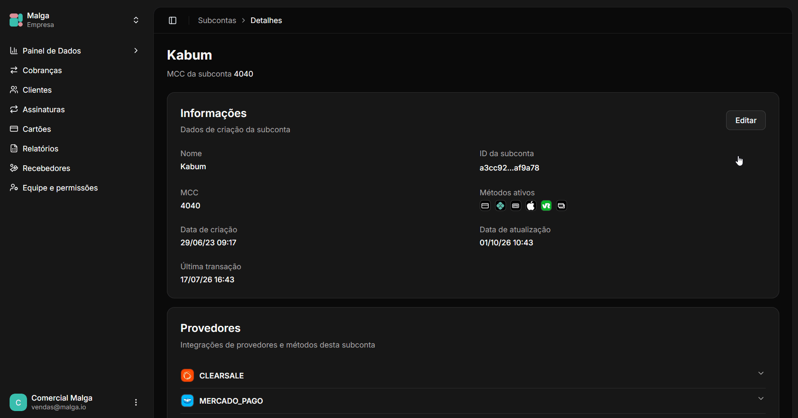The width and height of the screenshot is (798, 418).
Task: Click the subconta ID a3cc92...af9a78
Action: (509, 168)
